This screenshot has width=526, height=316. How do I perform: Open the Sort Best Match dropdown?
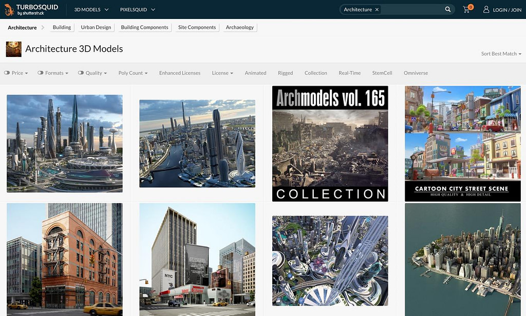click(501, 54)
